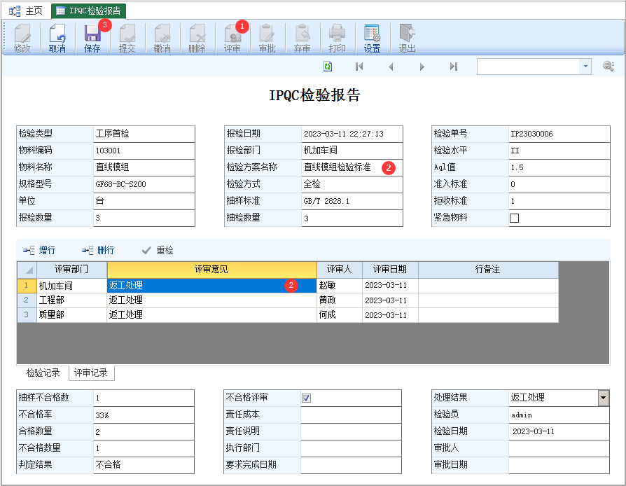Image resolution: width=626 pixels, height=486 pixels.
Task: Print the report using 打印 icon
Action: click(337, 39)
